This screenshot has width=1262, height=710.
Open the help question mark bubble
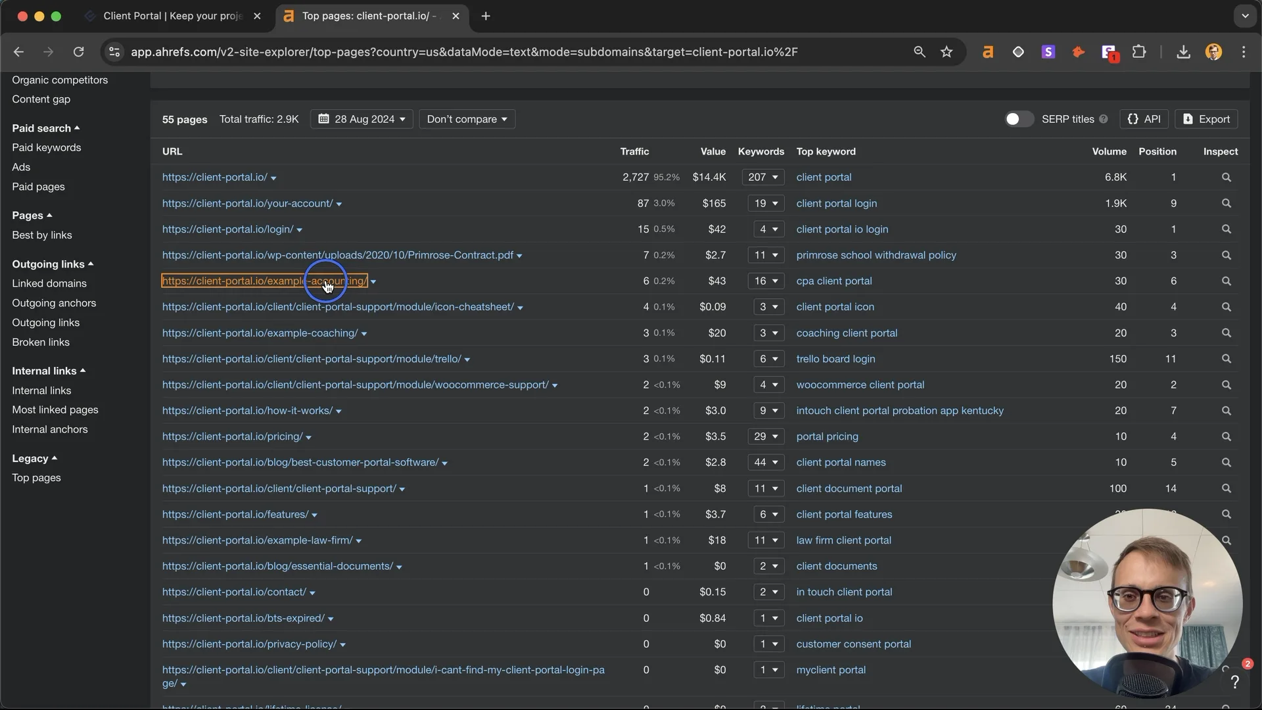1235,682
